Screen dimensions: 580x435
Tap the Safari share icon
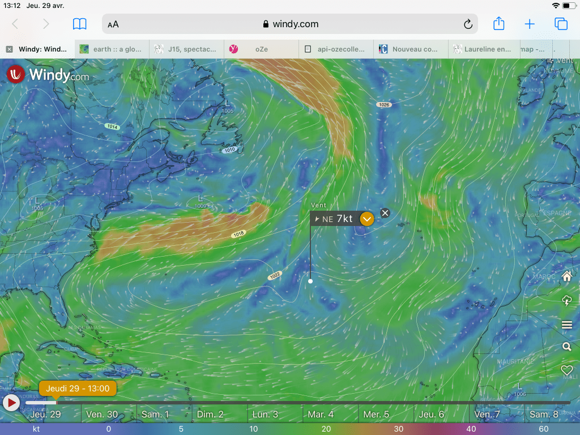pos(498,24)
